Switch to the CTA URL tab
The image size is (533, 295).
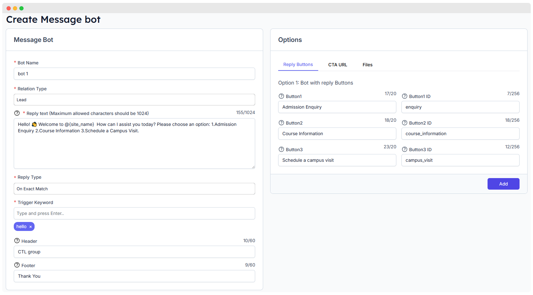(337, 65)
